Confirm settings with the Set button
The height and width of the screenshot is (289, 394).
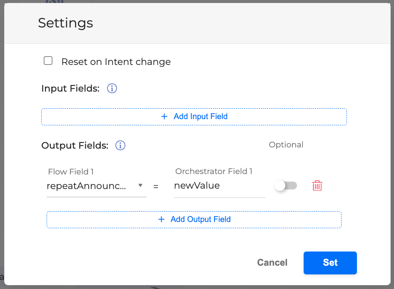pyautogui.click(x=330, y=263)
